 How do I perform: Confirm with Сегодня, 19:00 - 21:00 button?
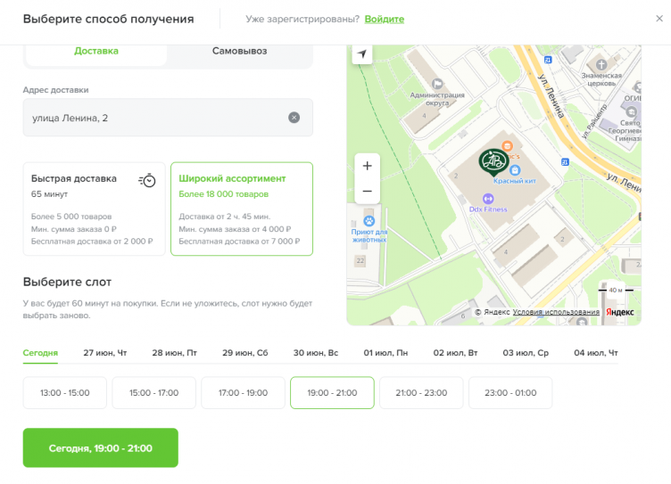100,447
